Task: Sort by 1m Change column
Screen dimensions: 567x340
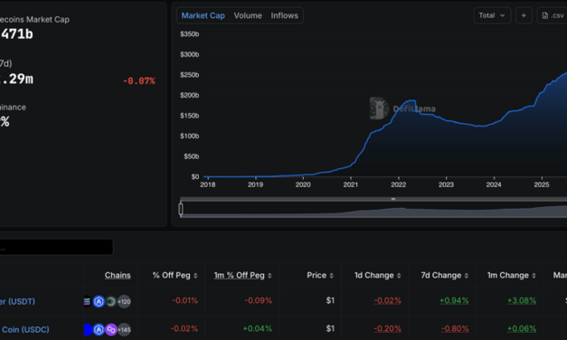Action: pos(511,275)
